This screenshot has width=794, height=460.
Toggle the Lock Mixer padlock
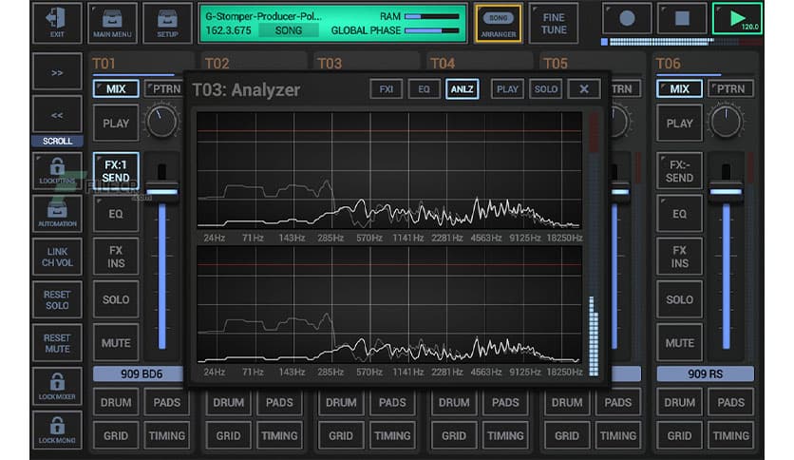click(x=56, y=386)
